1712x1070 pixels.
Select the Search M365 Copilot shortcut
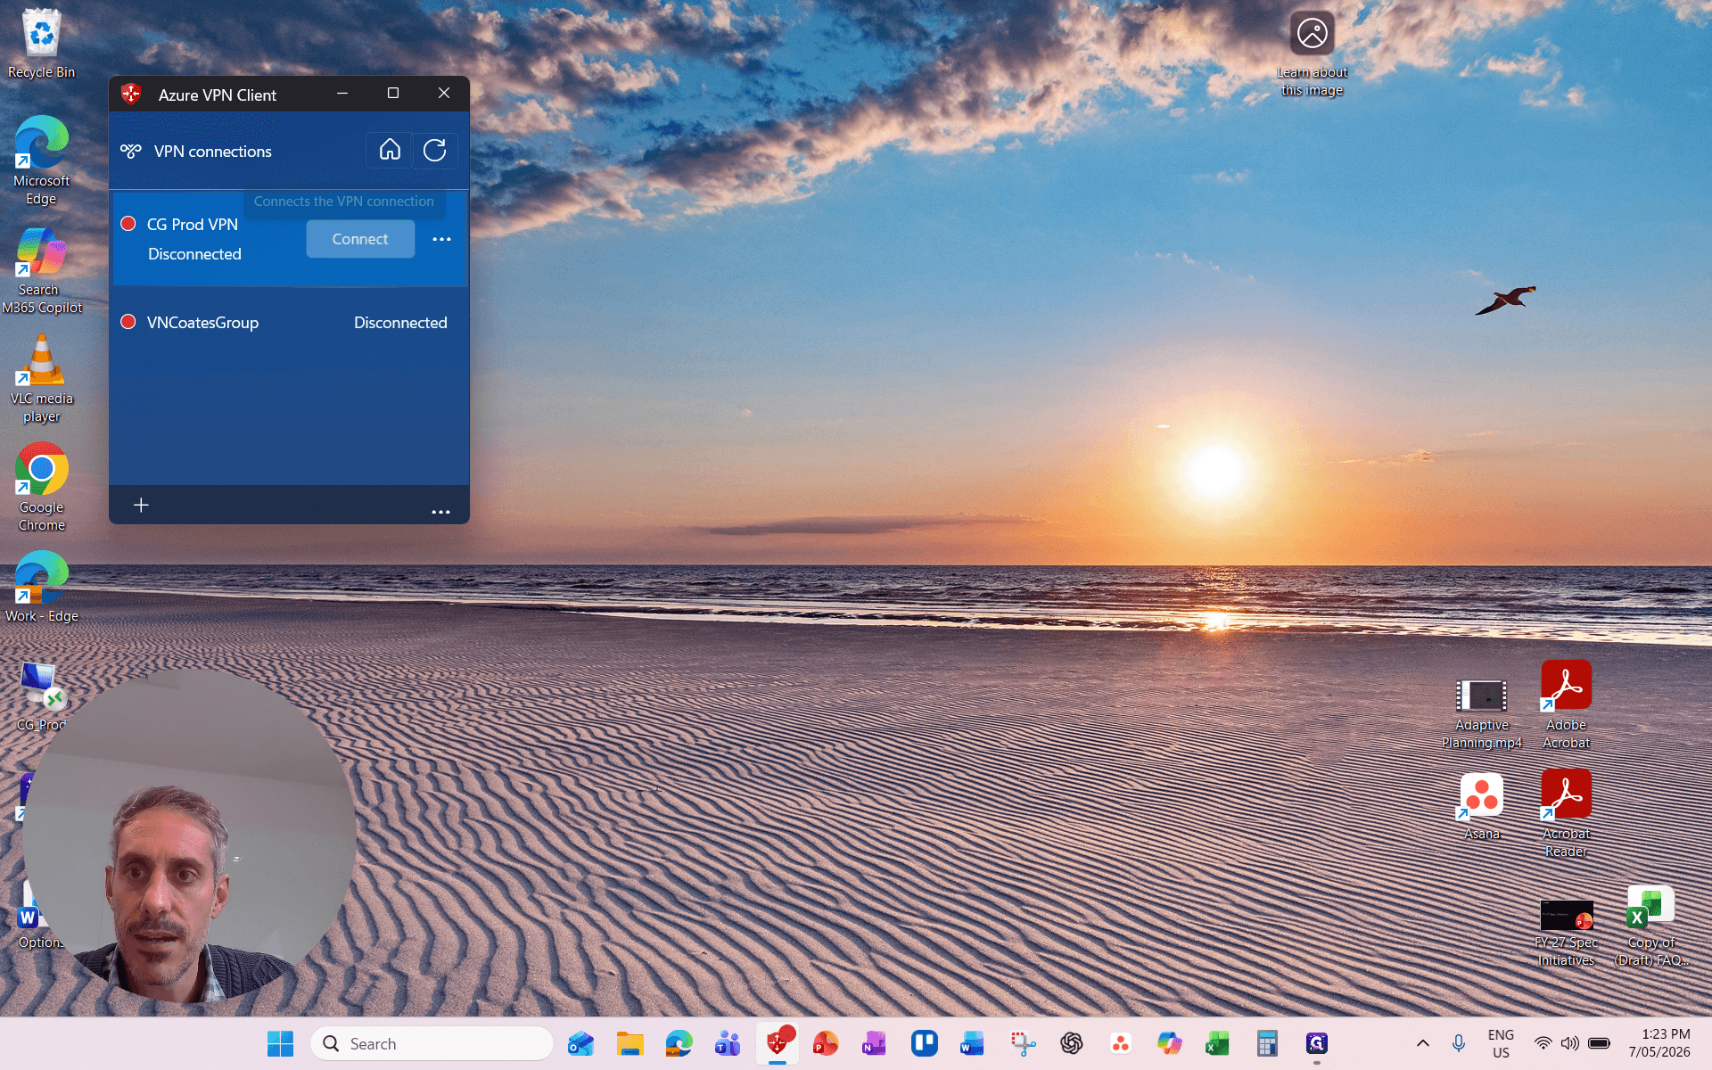coord(41,271)
